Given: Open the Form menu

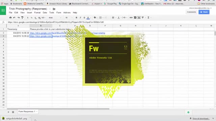Looking at the screenshot, I should click(x=59, y=13).
